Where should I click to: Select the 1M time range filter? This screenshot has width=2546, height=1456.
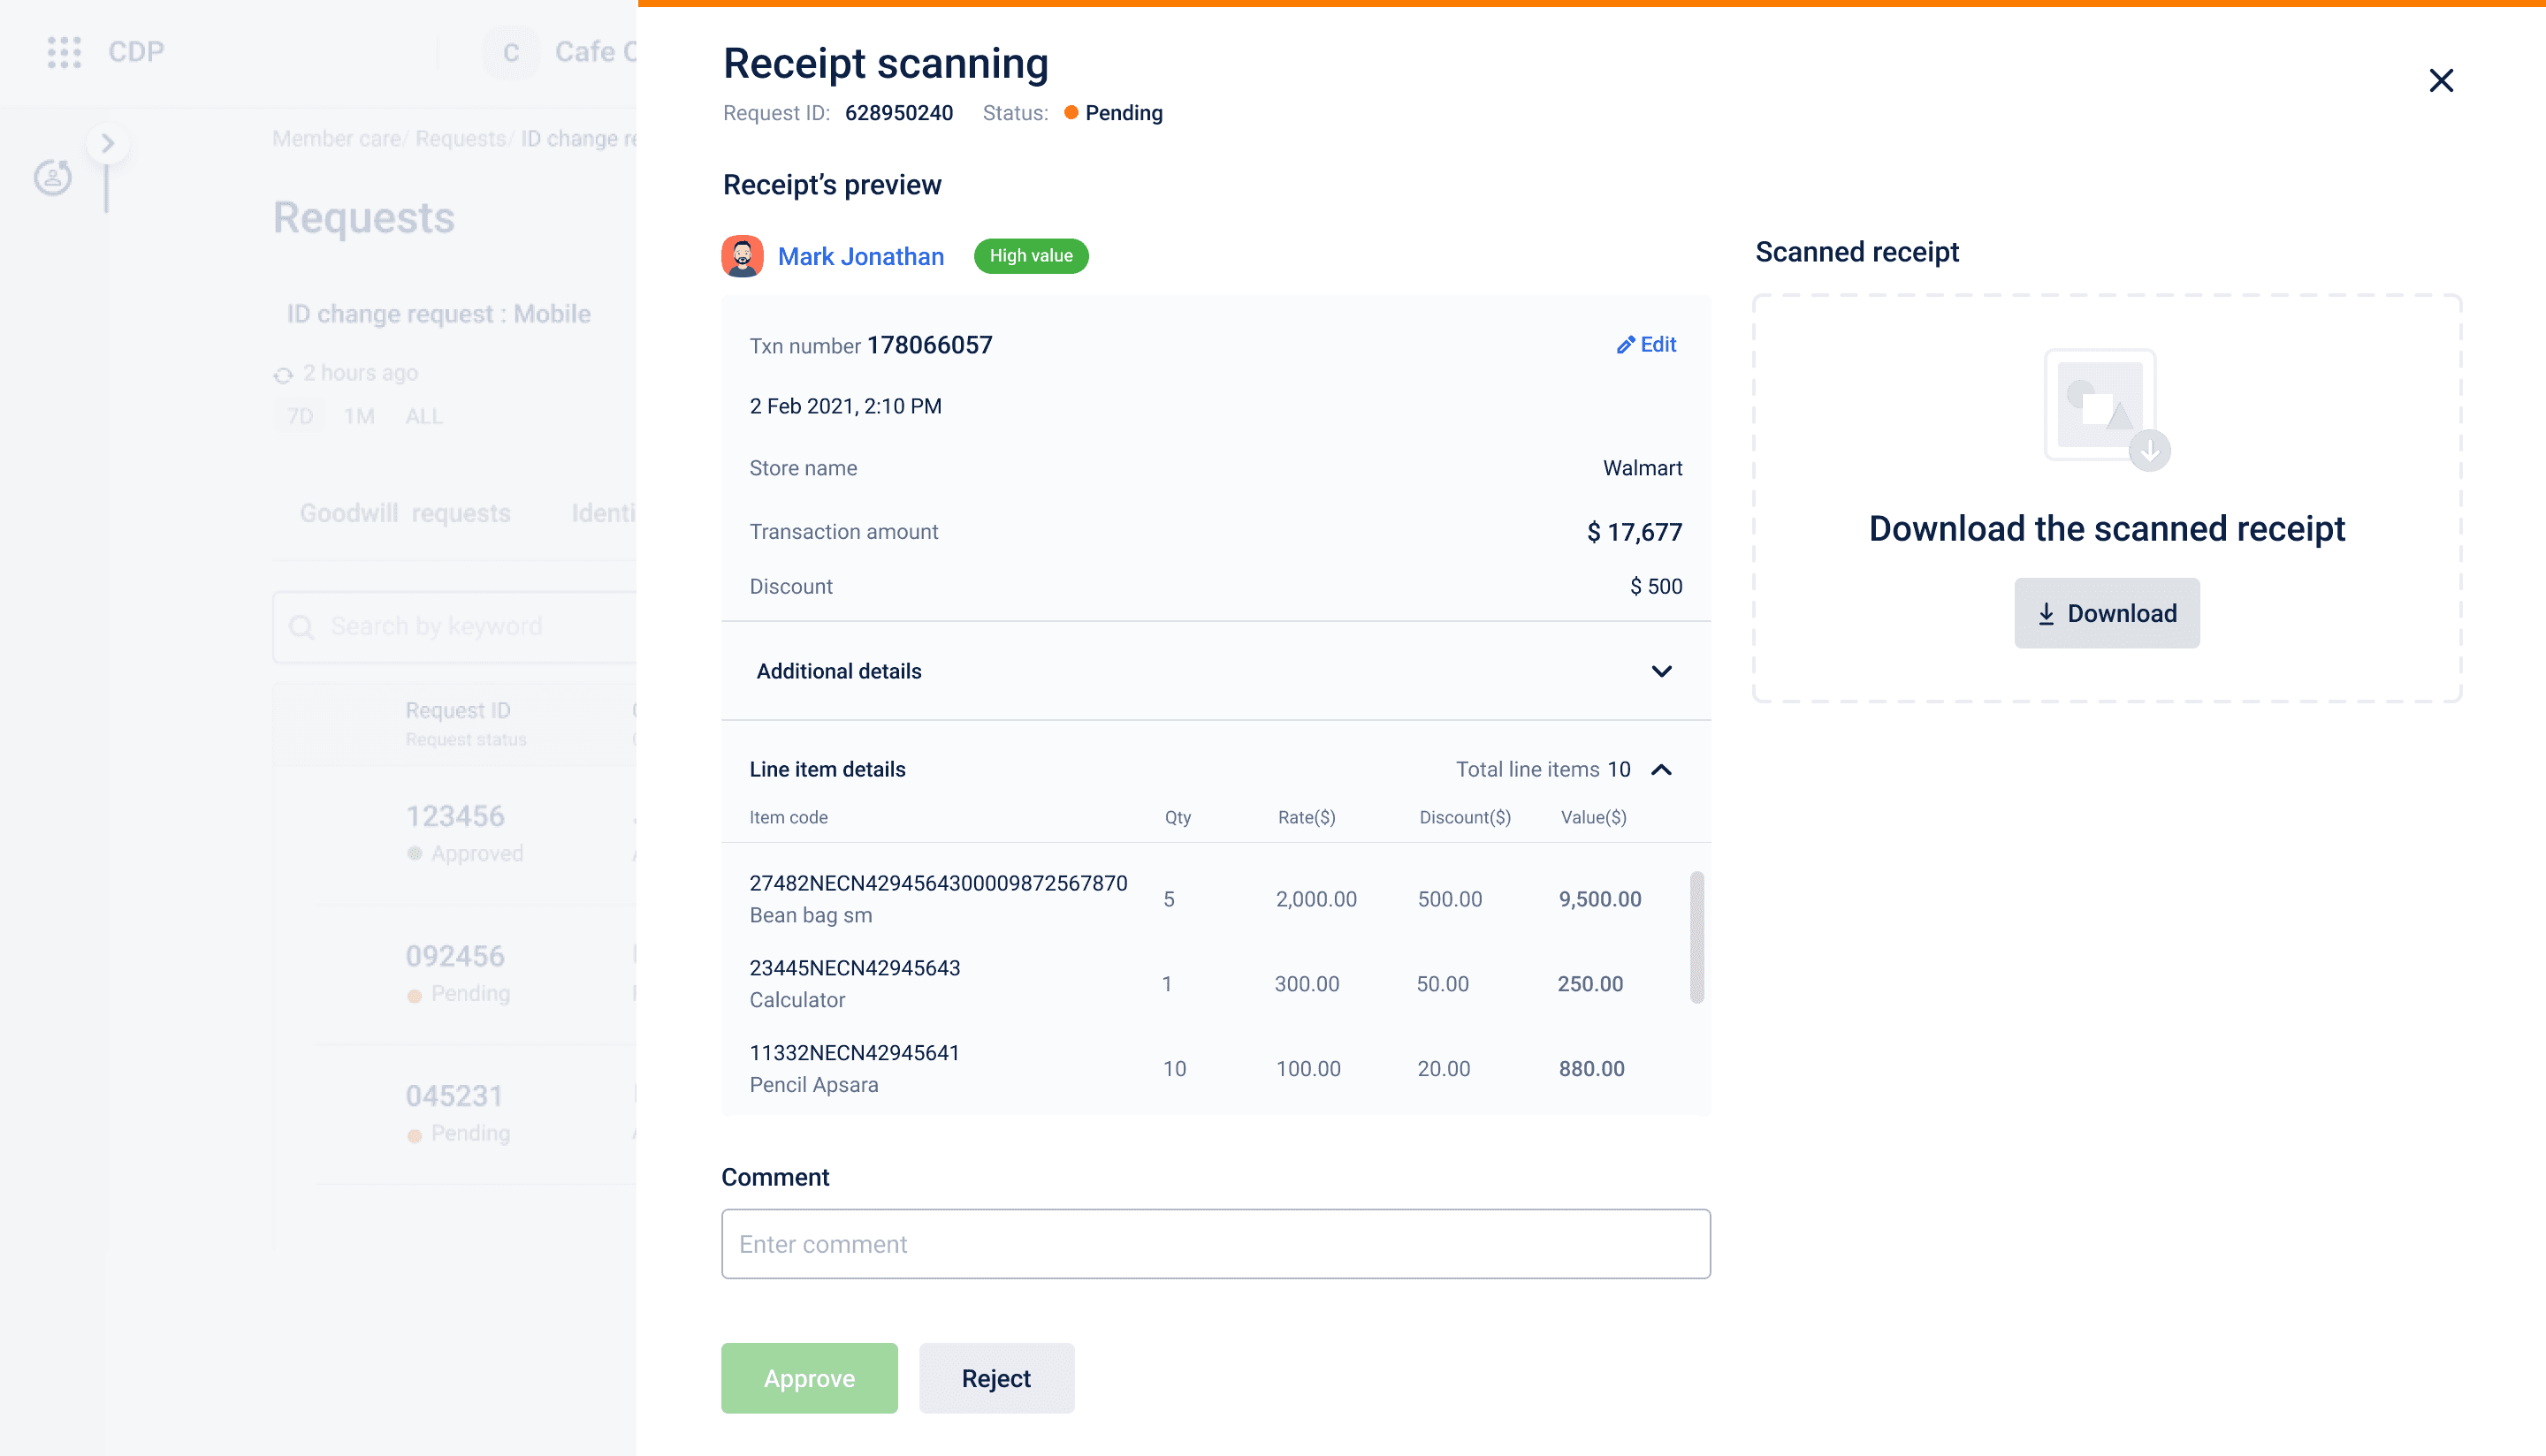click(359, 416)
